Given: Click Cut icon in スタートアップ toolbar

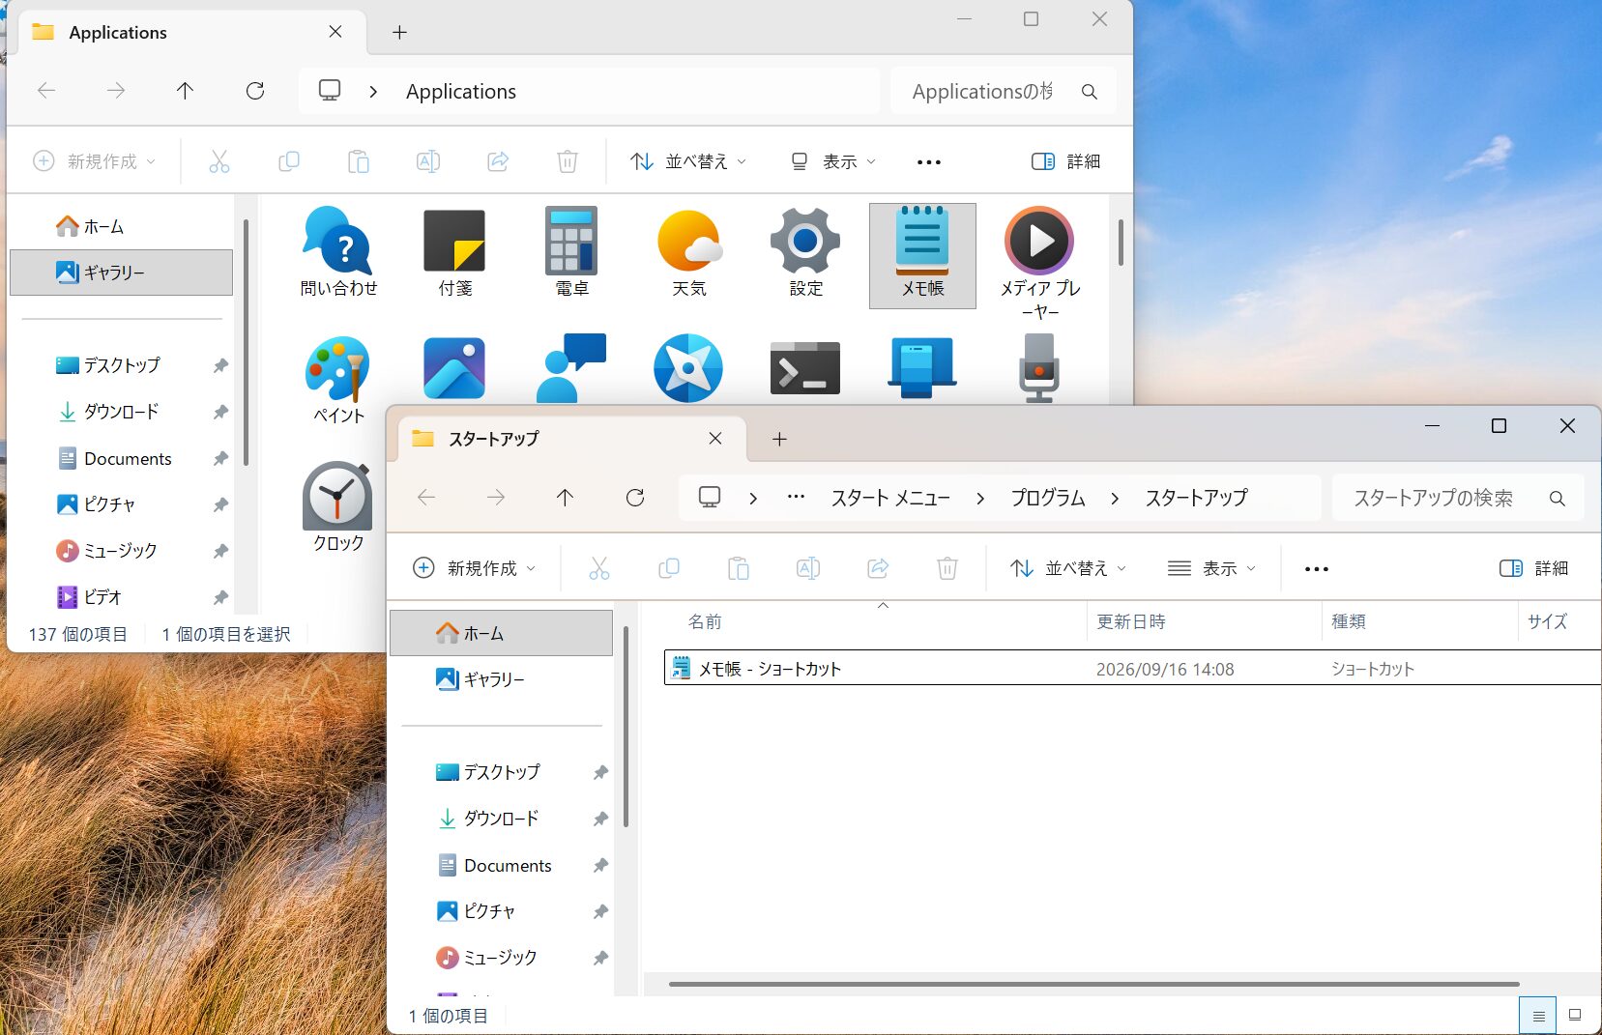Looking at the screenshot, I should coord(599,568).
